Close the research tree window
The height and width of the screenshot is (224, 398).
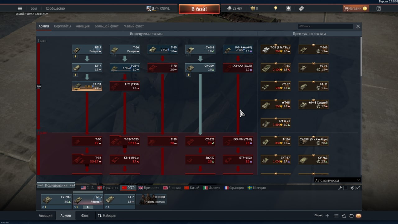tap(358, 26)
